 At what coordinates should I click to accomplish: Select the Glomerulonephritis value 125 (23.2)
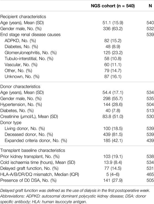point(113,53)
